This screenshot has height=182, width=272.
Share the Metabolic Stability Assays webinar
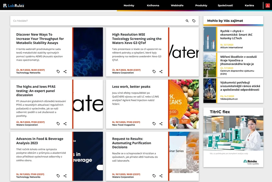tap(65, 72)
